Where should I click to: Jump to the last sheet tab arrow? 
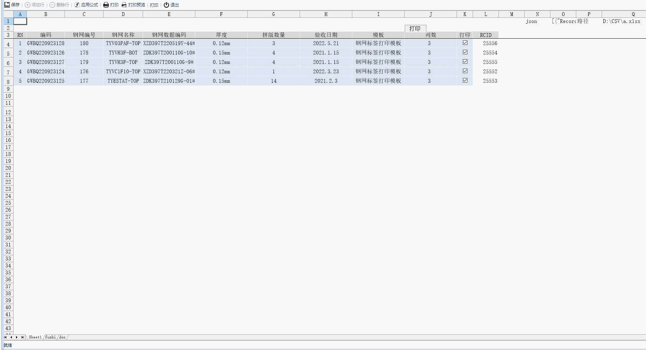pos(22,337)
